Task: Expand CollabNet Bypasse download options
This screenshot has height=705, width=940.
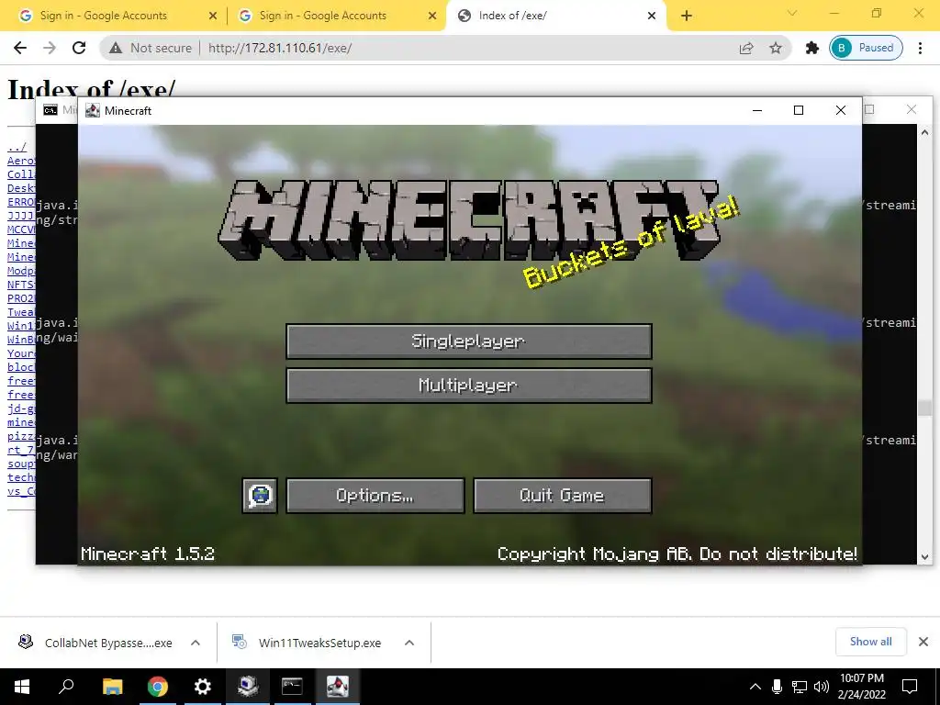Action: (195, 643)
